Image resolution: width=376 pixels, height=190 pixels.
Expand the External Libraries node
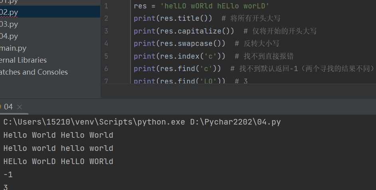tap(23, 60)
